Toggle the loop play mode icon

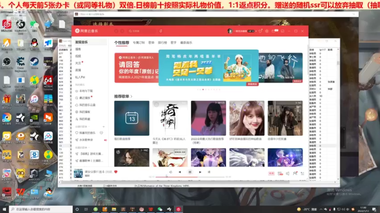(x=171, y=172)
